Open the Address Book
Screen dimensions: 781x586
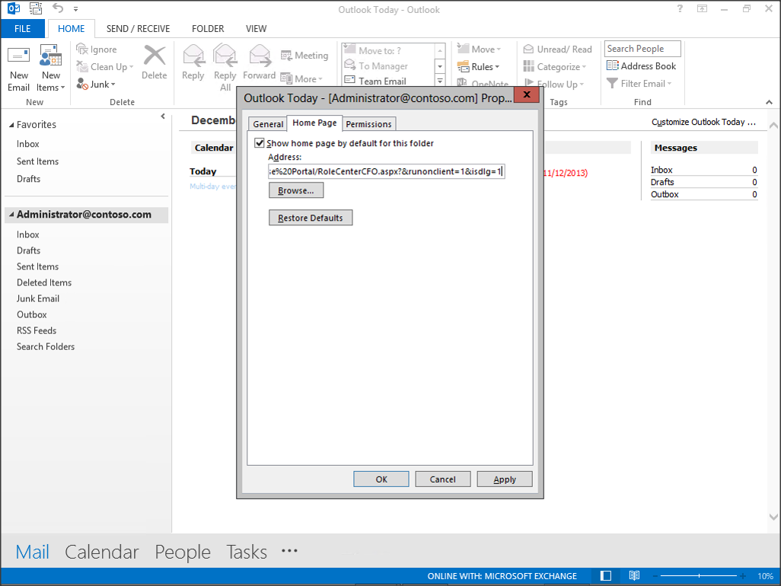coord(641,66)
